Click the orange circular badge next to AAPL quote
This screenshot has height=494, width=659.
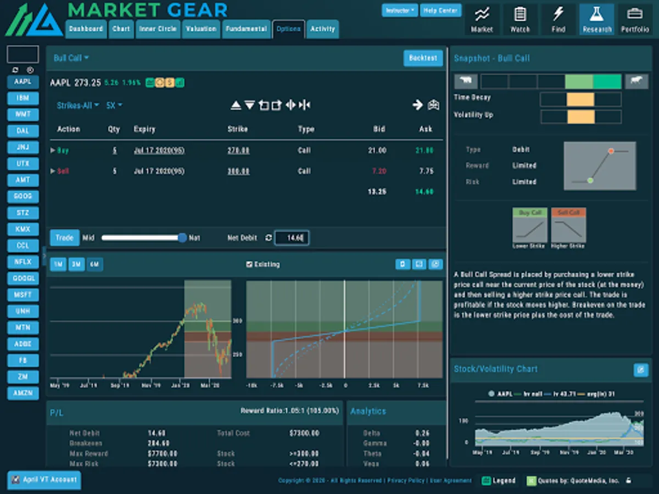click(160, 83)
